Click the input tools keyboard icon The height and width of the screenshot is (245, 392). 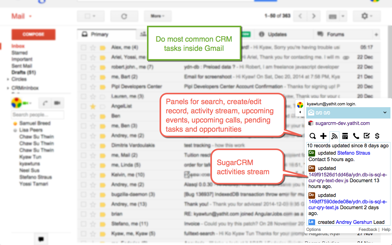click(x=333, y=17)
